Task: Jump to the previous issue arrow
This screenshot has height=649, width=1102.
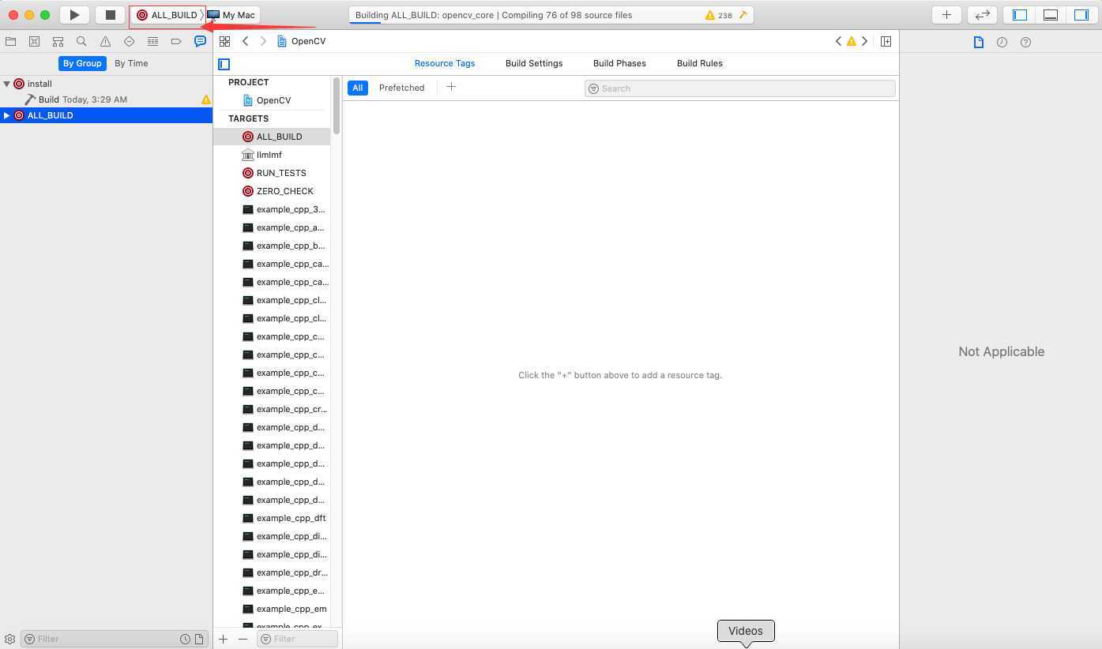Action: [838, 41]
